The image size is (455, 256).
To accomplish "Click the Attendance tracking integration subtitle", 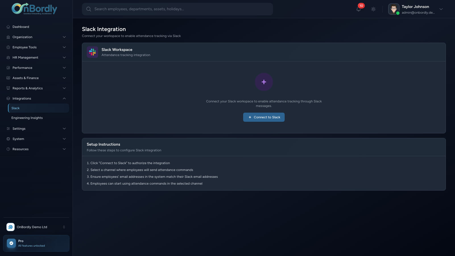I will click(126, 55).
